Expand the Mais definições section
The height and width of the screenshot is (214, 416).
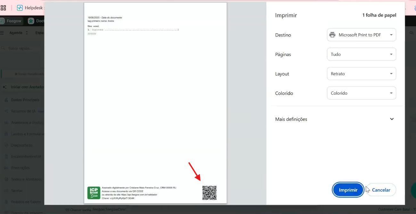[335, 119]
